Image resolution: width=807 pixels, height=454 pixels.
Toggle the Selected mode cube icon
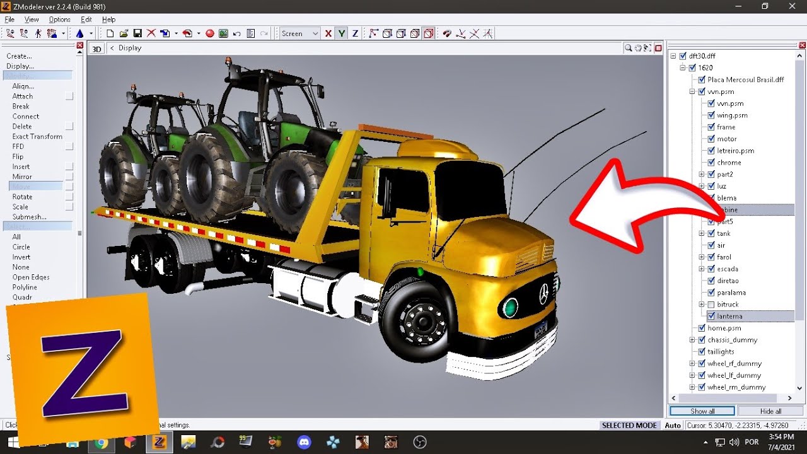(429, 33)
